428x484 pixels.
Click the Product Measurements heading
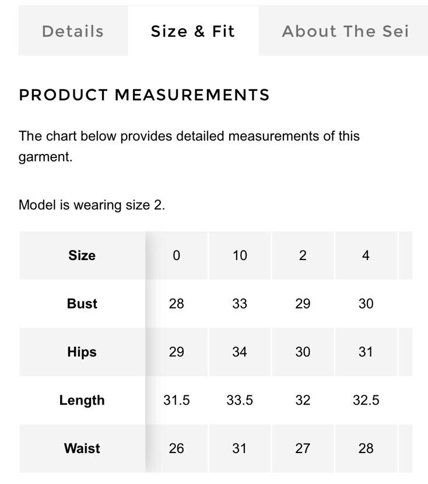(x=144, y=95)
